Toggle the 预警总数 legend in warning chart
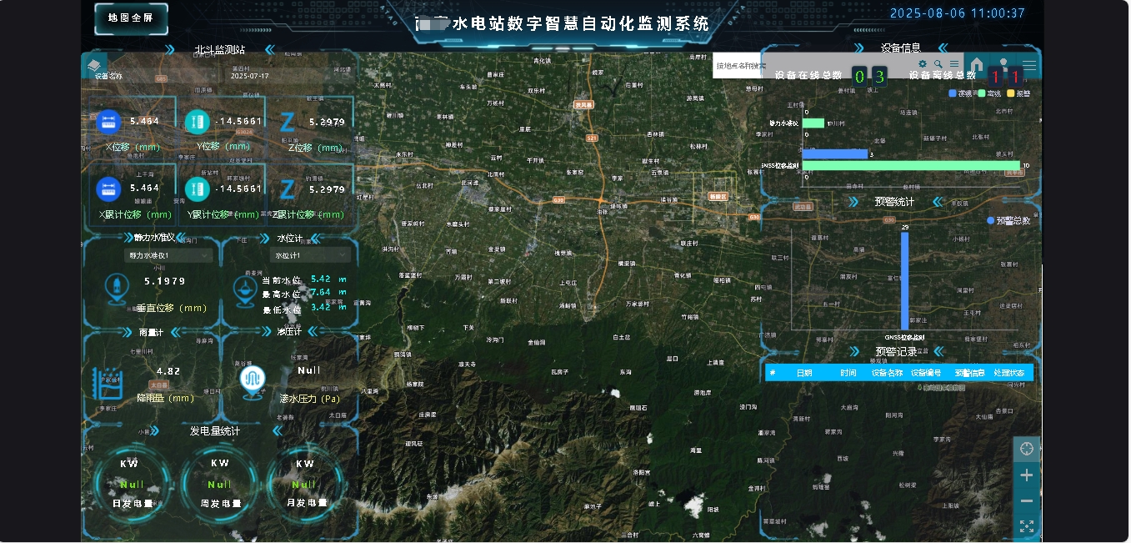The height and width of the screenshot is (543, 1131). tap(1008, 221)
